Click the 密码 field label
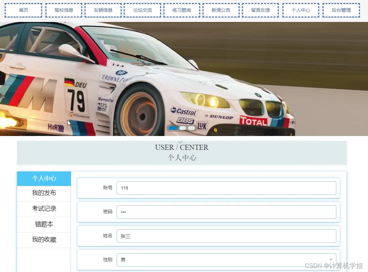The image size is (368, 272). [108, 212]
